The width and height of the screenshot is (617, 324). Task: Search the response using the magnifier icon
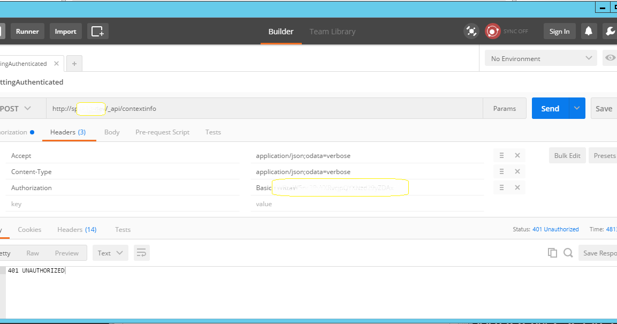coord(568,252)
